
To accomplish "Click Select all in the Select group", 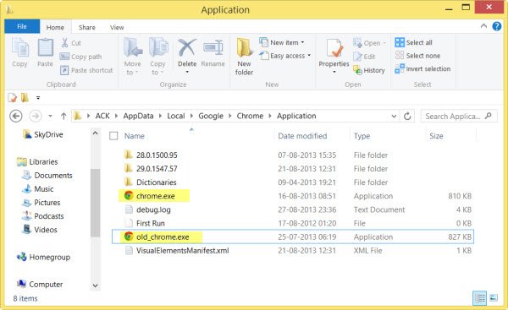I will pyautogui.click(x=413, y=42).
